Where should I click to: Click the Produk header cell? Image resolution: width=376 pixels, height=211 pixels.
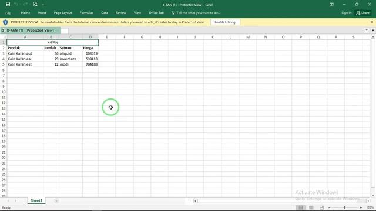click(25, 48)
